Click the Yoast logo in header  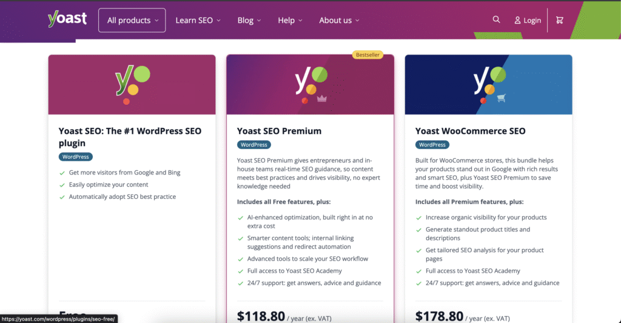point(67,19)
